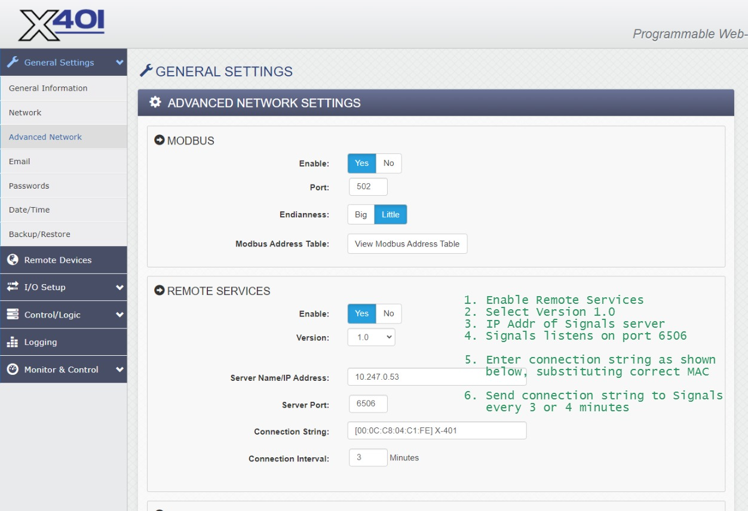Click View Modbus Address Table button
The image size is (748, 511).
point(407,244)
